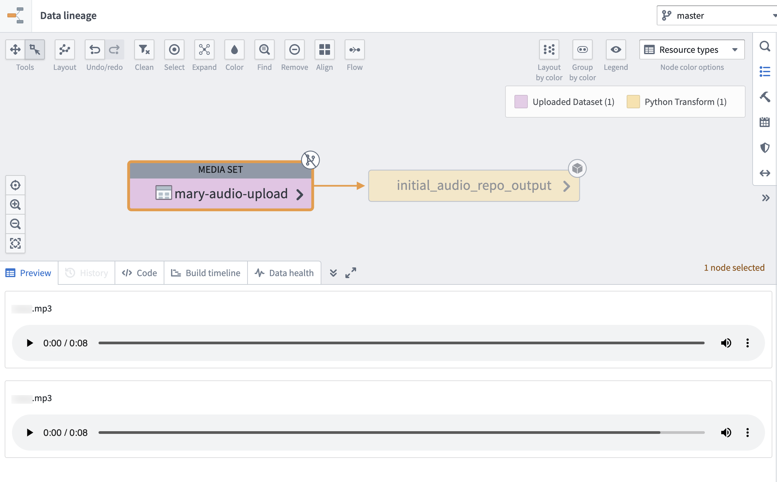Expand the mary-audio-upload node chevron
Screen dimensions: 777x482
point(300,194)
